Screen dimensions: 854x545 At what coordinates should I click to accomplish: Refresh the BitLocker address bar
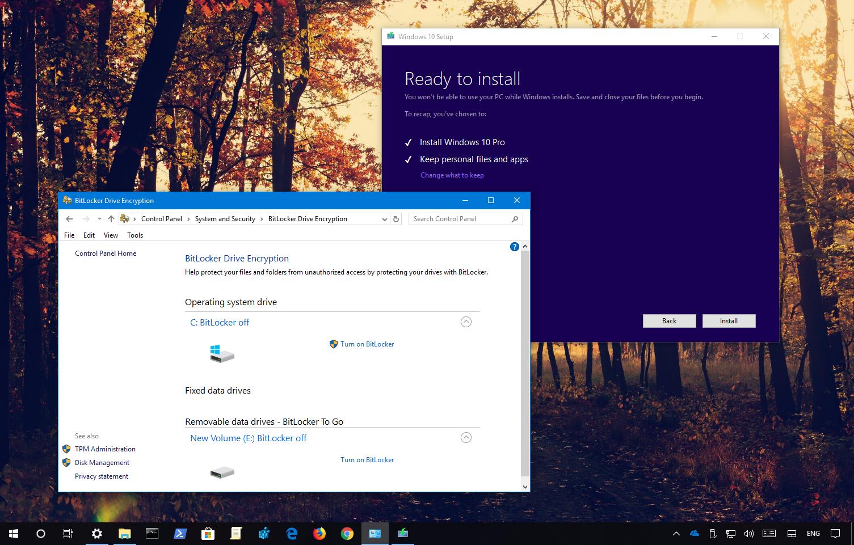click(396, 218)
